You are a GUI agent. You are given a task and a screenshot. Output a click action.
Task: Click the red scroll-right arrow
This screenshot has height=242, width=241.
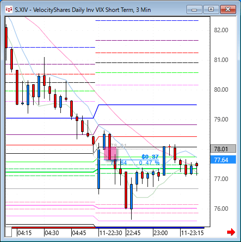(x=231, y=232)
